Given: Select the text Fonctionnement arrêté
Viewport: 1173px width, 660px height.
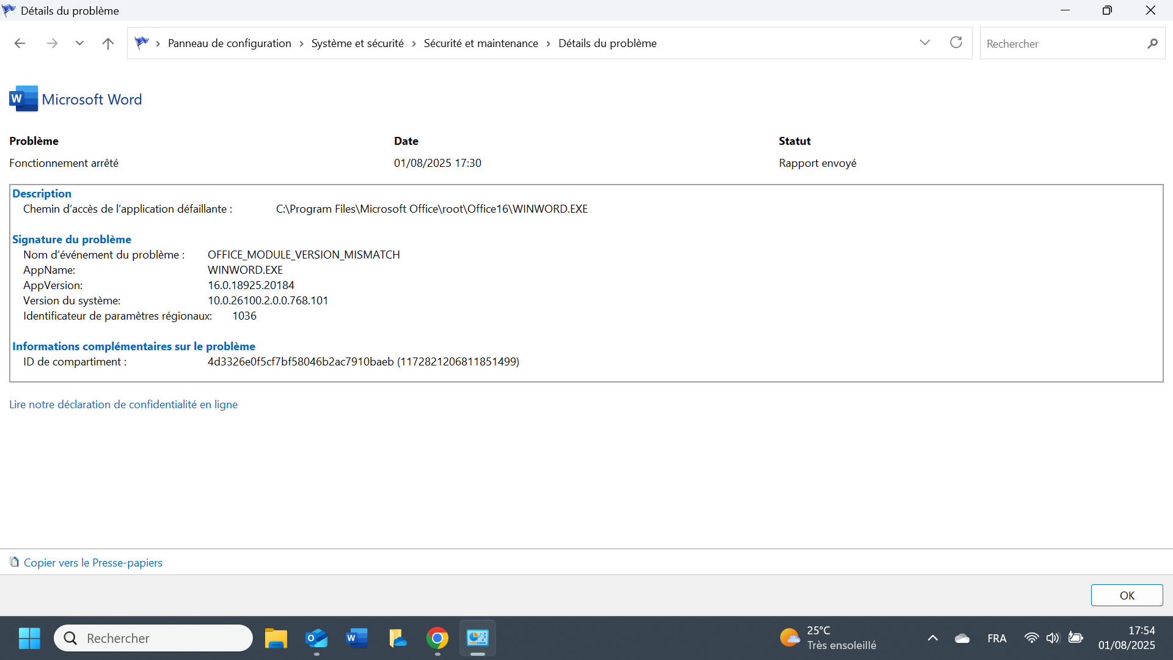Looking at the screenshot, I should (x=64, y=163).
